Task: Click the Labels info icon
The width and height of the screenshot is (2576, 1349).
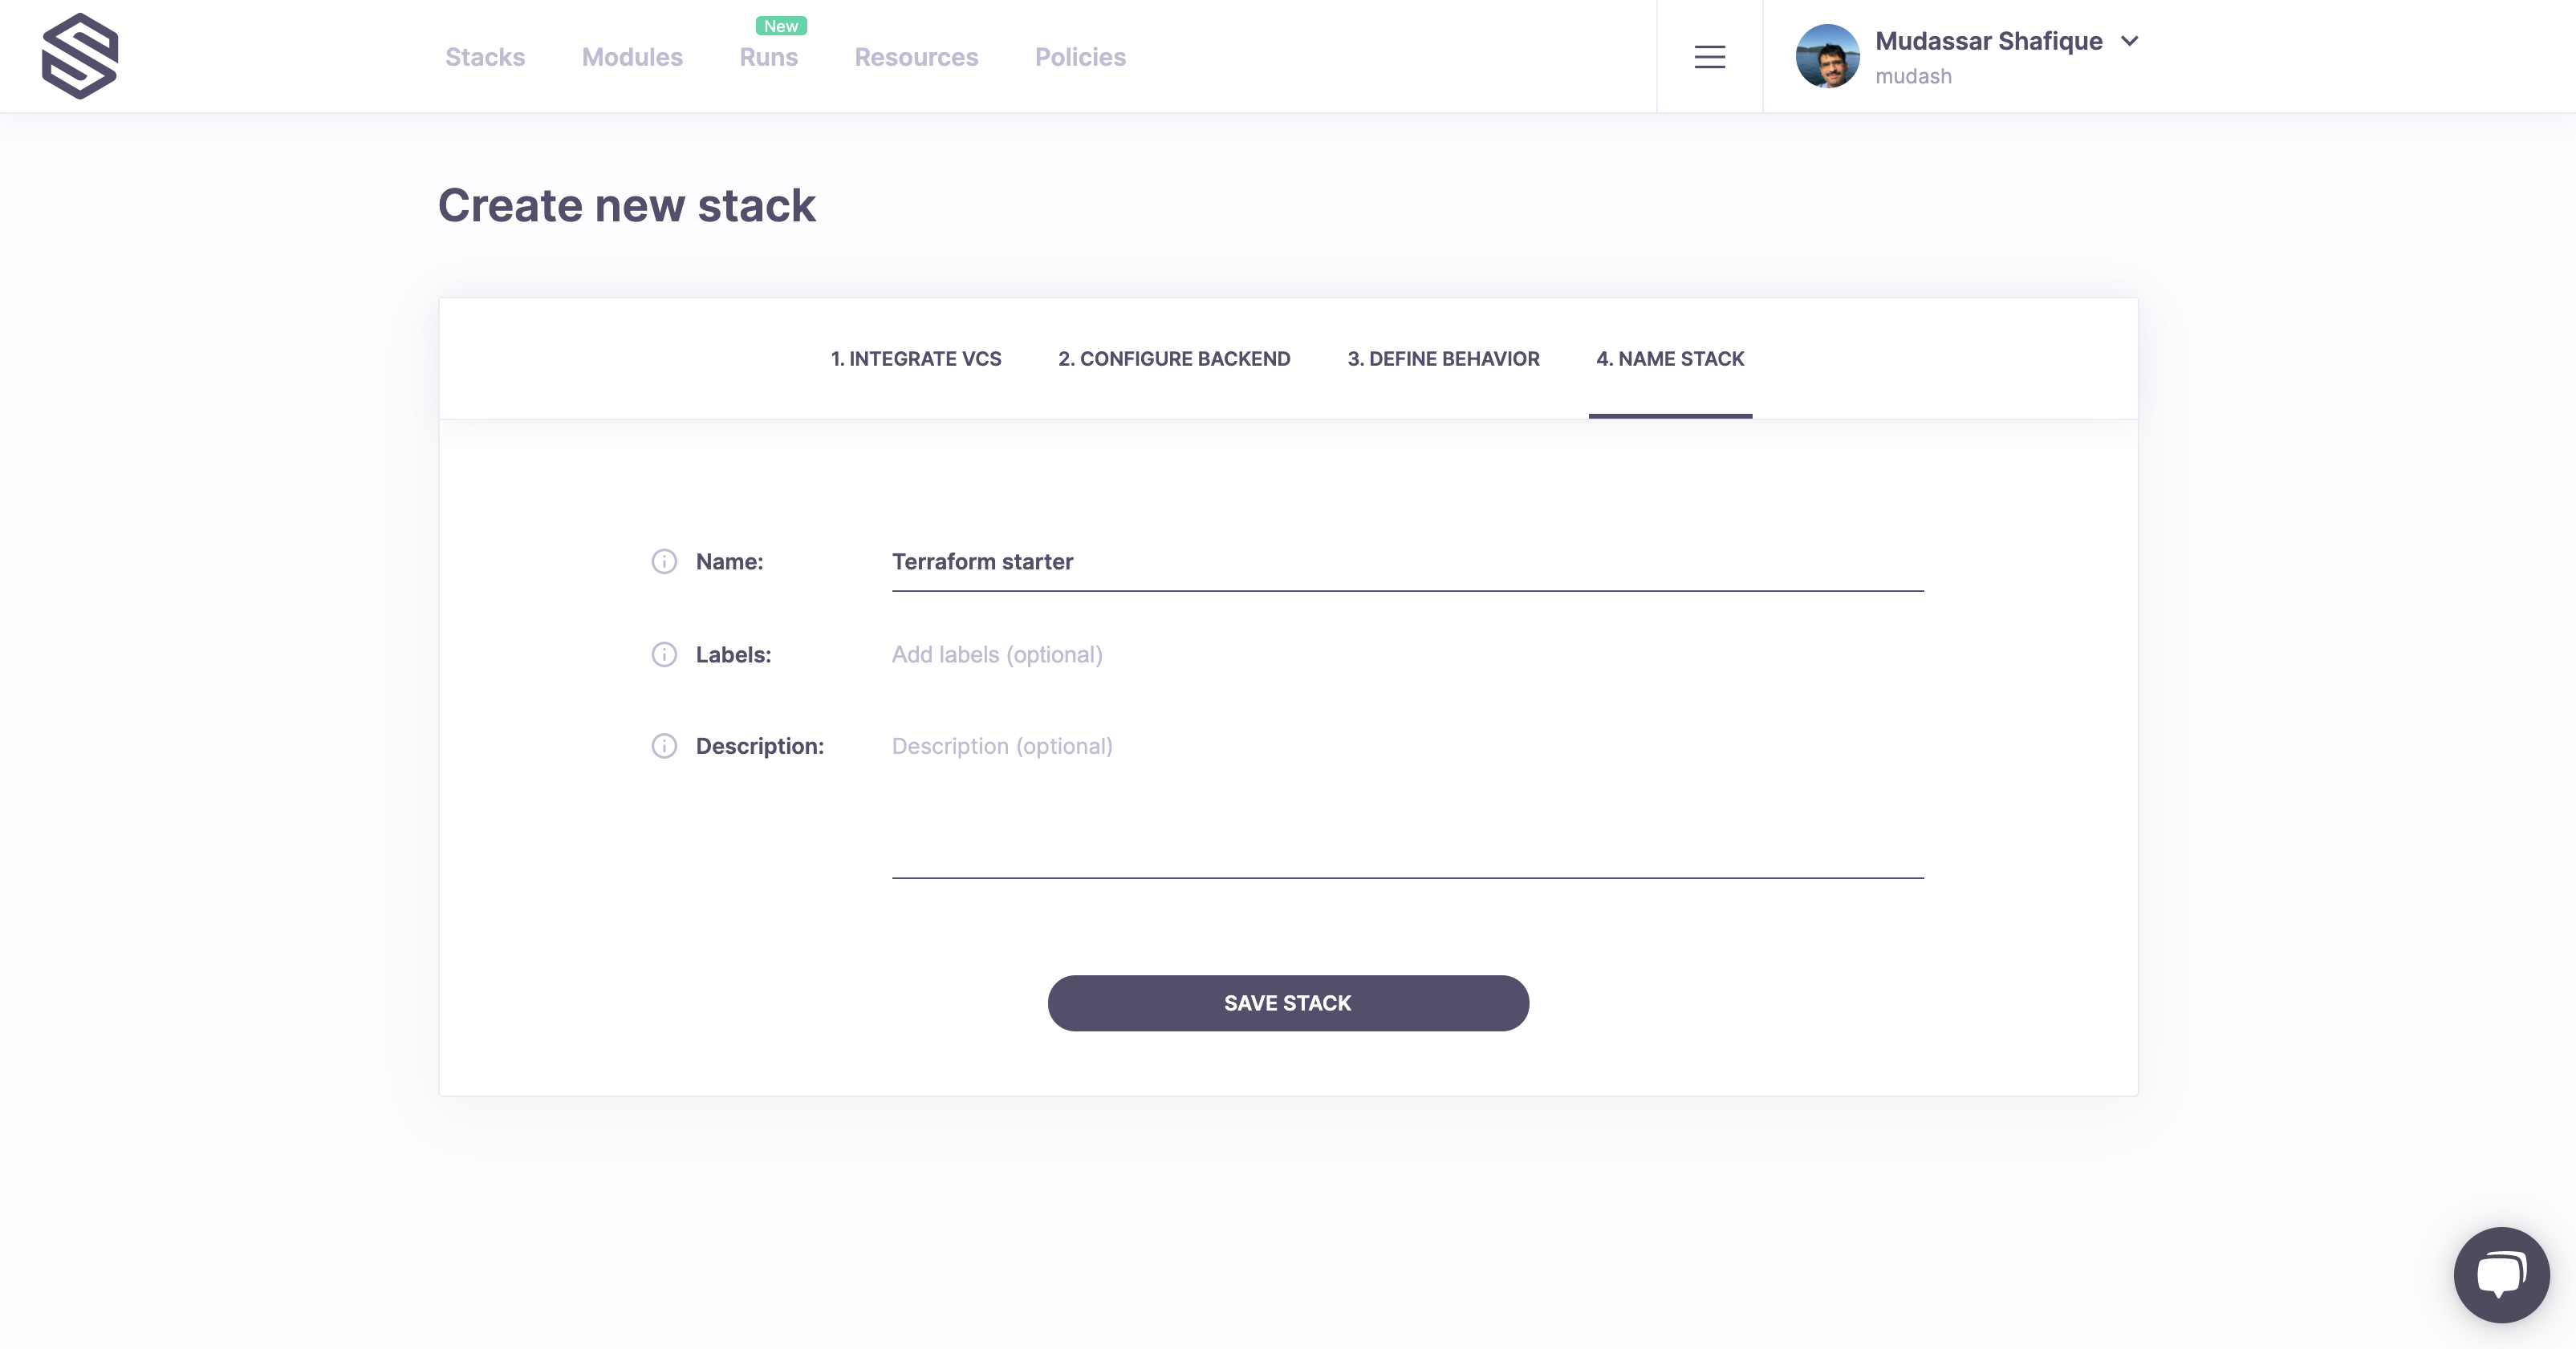Action: click(664, 654)
